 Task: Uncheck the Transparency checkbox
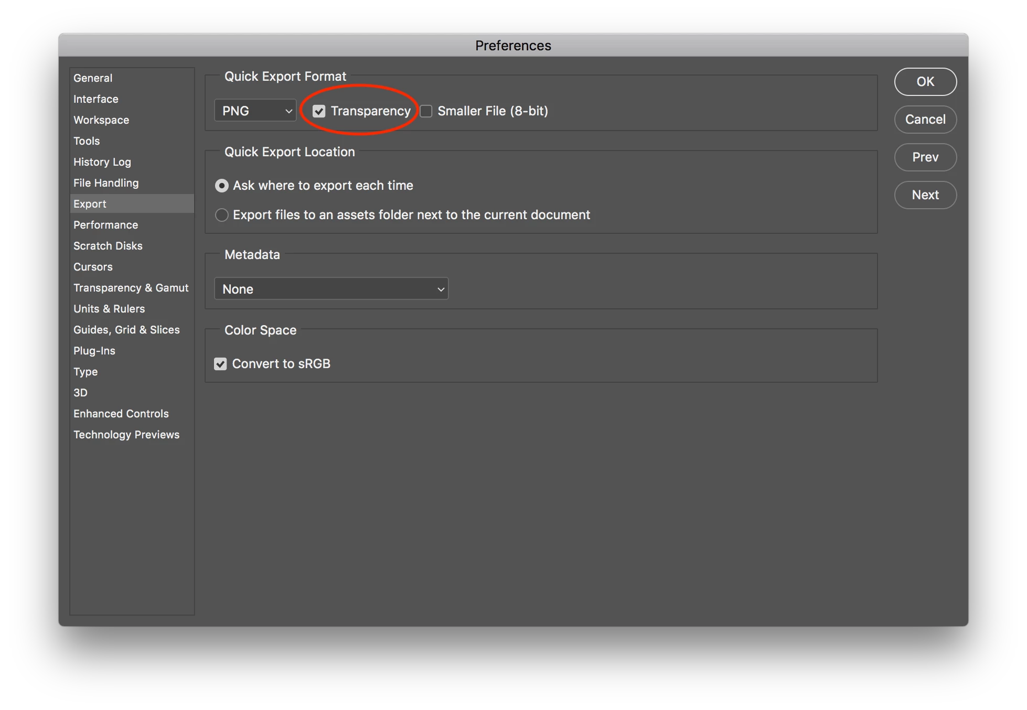[x=319, y=111]
